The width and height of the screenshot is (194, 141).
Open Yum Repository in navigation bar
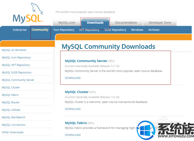click(x=64, y=30)
